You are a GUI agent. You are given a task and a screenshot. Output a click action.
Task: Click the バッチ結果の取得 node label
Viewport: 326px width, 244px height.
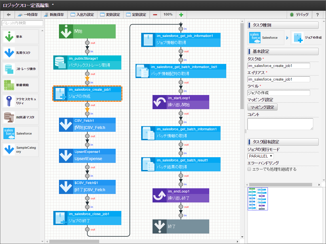point(172,167)
